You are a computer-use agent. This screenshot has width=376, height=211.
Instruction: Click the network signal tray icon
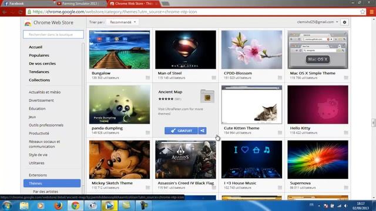click(339, 206)
